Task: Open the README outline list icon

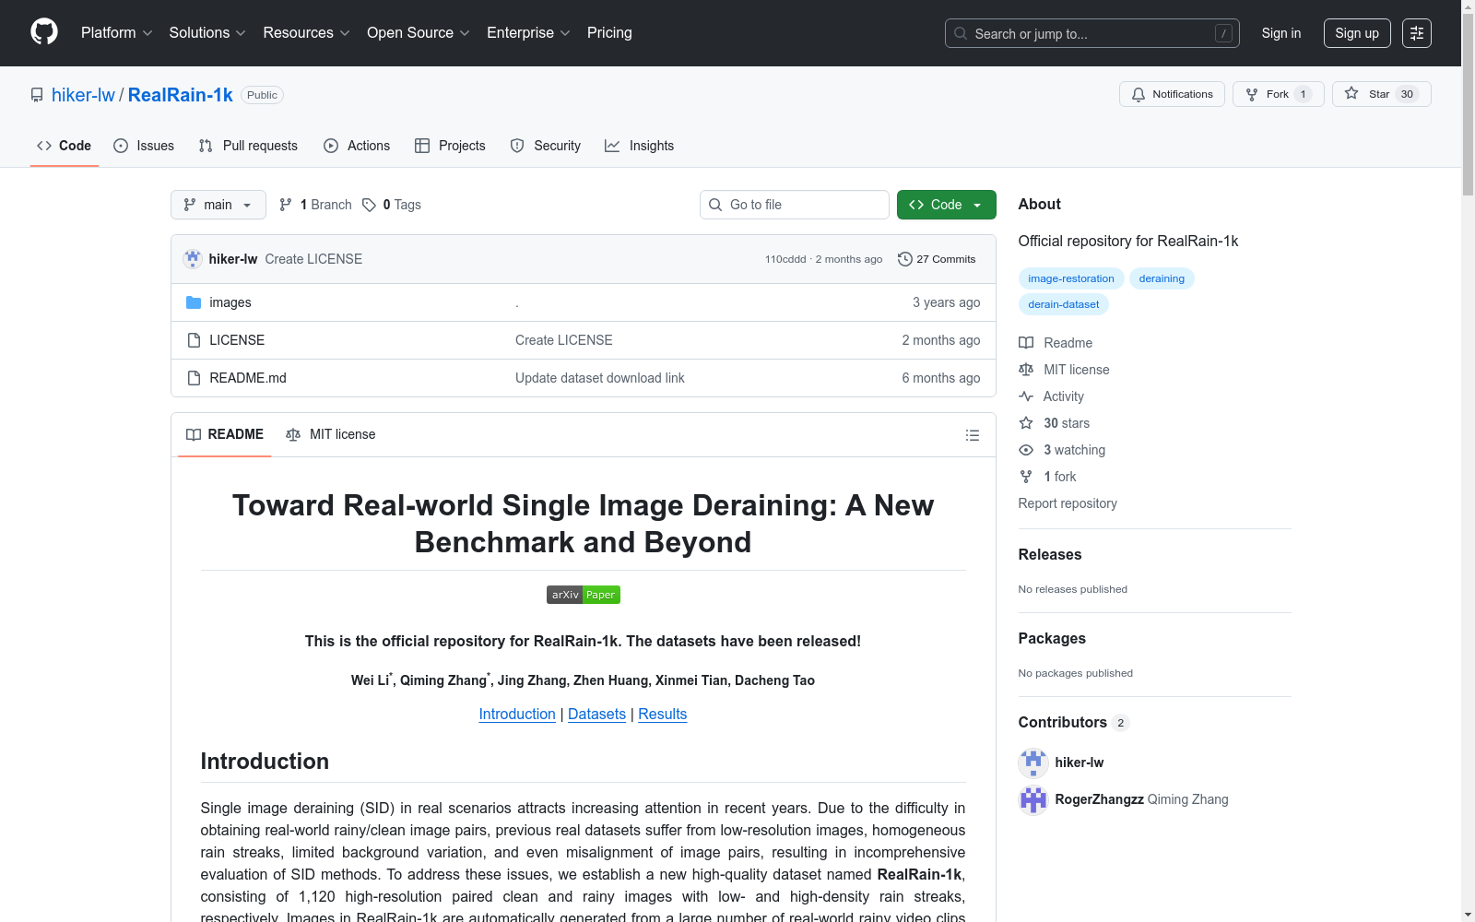Action: click(973, 435)
